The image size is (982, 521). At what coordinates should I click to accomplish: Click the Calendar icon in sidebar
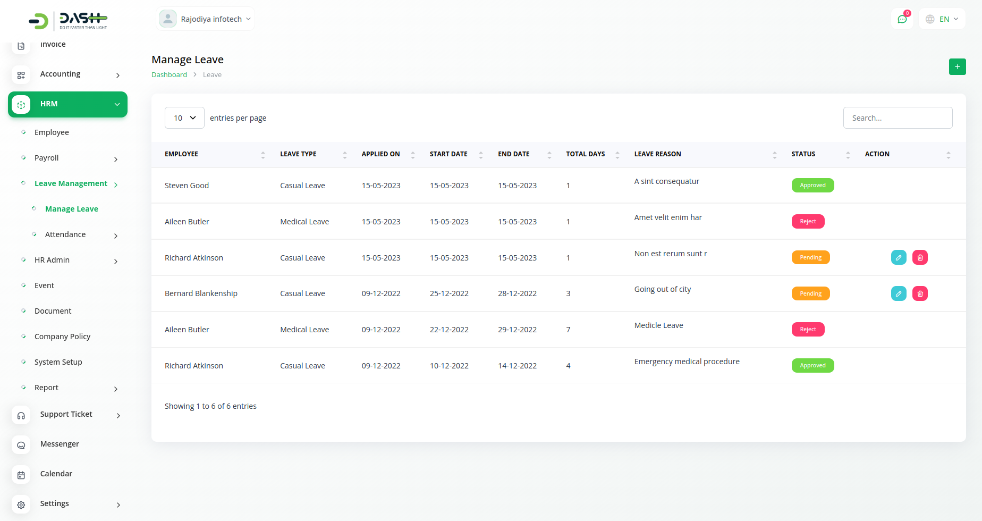pos(21,475)
